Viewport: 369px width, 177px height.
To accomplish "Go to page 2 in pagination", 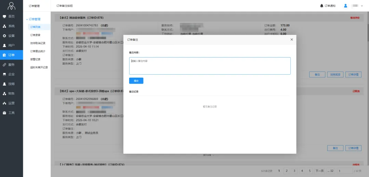I will [x=286, y=170].
